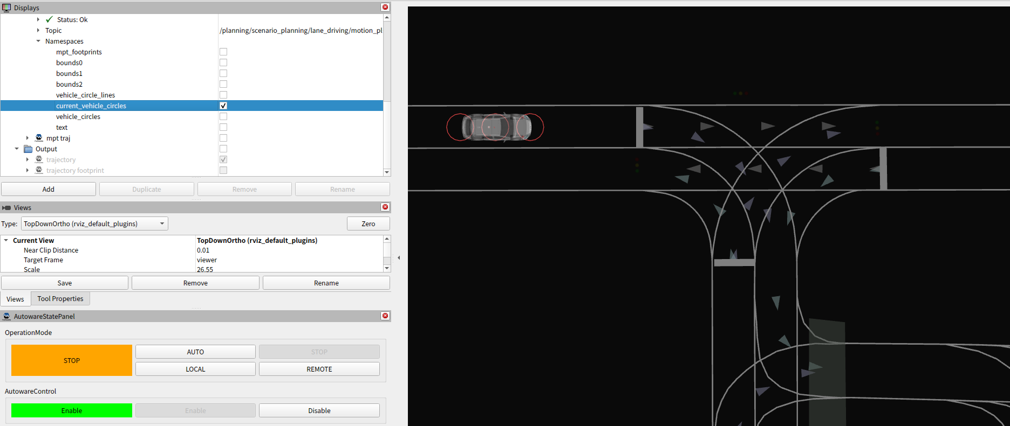Click the trajectory display icon
Image resolution: width=1010 pixels, height=426 pixels.
click(39, 159)
